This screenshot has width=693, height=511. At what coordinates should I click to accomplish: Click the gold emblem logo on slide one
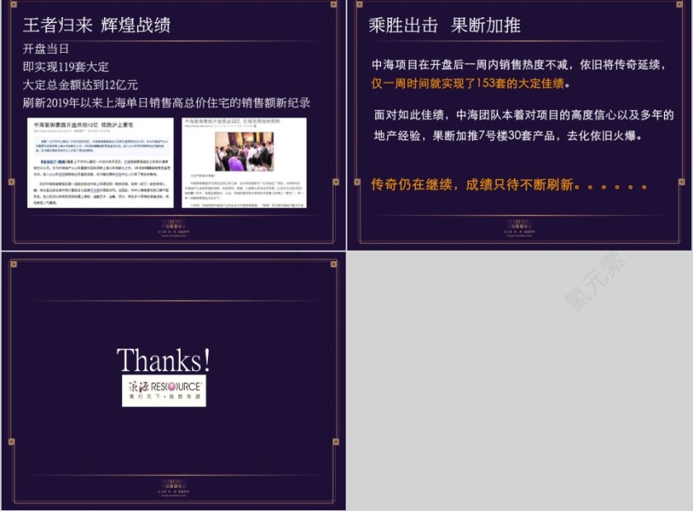tap(172, 223)
